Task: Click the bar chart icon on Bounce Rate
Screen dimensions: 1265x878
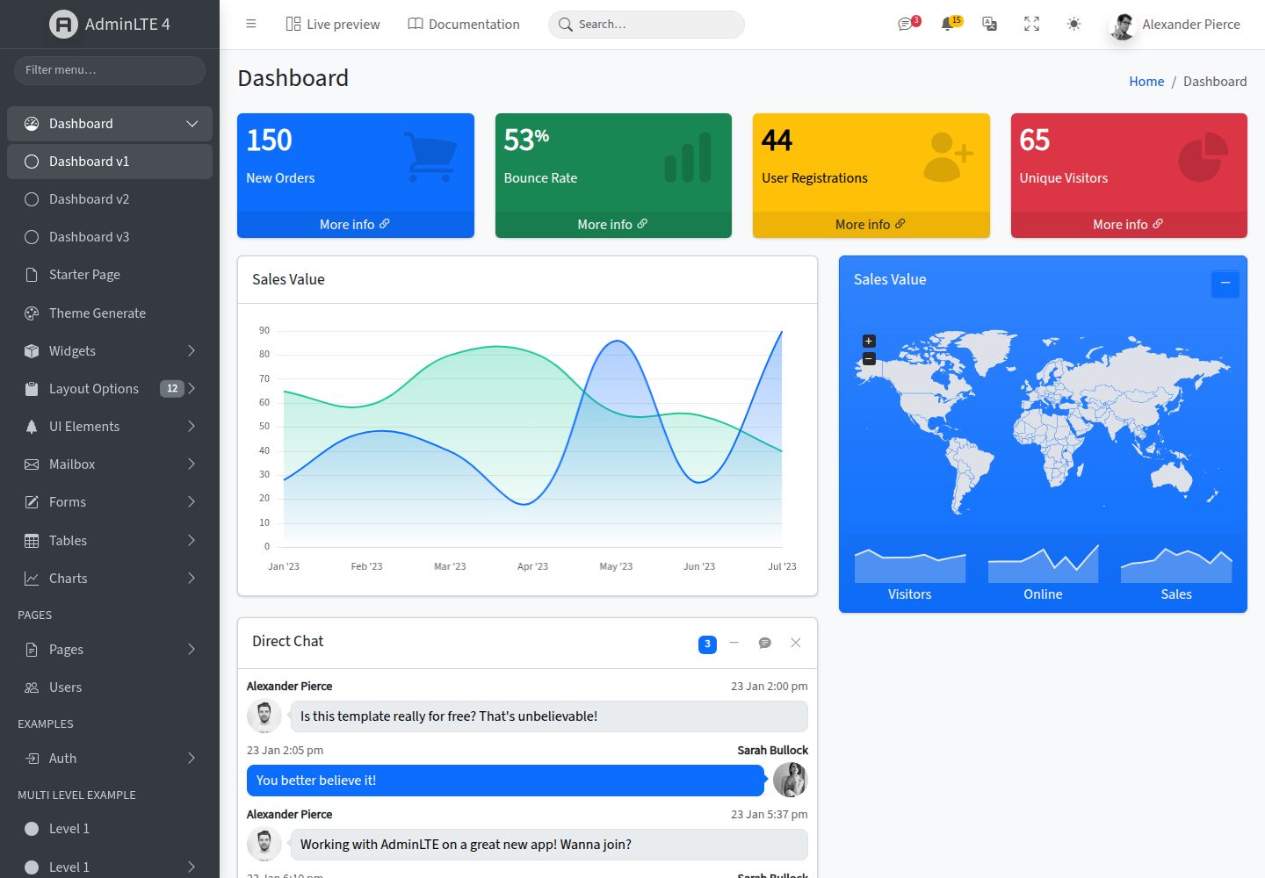Action: (688, 156)
